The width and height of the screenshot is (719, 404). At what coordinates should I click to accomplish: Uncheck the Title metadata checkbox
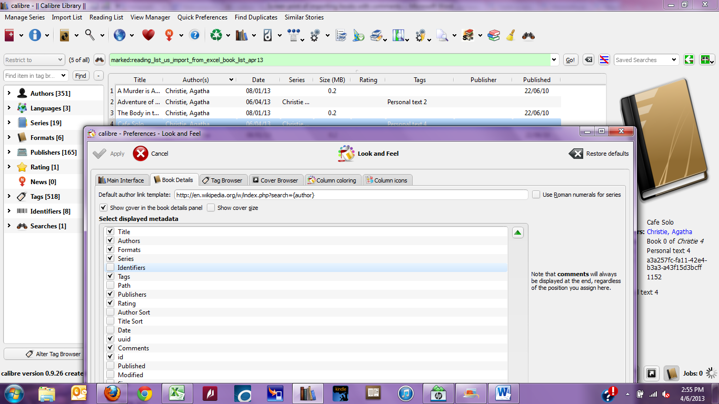tap(110, 231)
